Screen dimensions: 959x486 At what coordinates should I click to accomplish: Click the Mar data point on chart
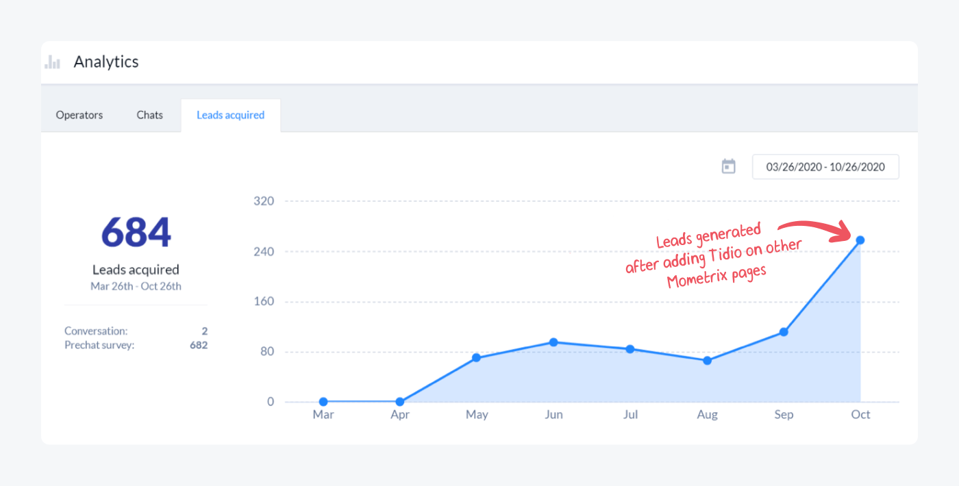pyautogui.click(x=323, y=402)
